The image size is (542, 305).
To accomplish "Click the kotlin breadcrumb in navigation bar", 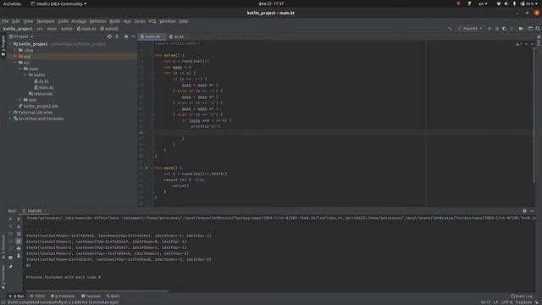I will [67, 29].
